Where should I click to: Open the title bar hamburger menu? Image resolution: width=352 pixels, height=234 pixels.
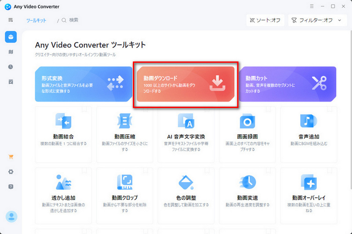point(312,6)
